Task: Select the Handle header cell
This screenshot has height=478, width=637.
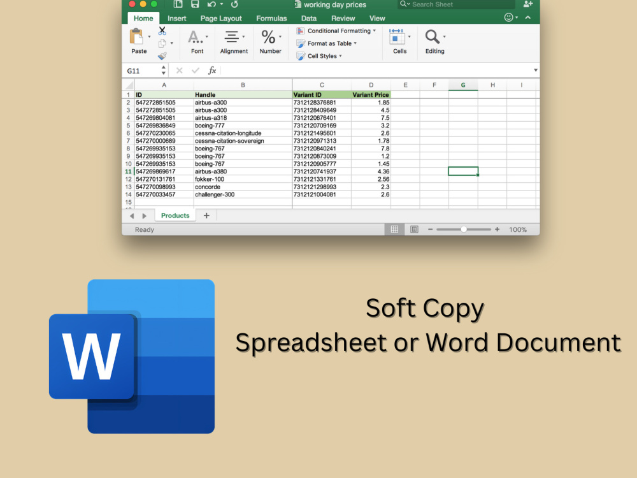Action: pos(243,95)
